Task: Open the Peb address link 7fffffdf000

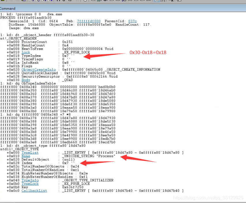Action: coord(89,21)
